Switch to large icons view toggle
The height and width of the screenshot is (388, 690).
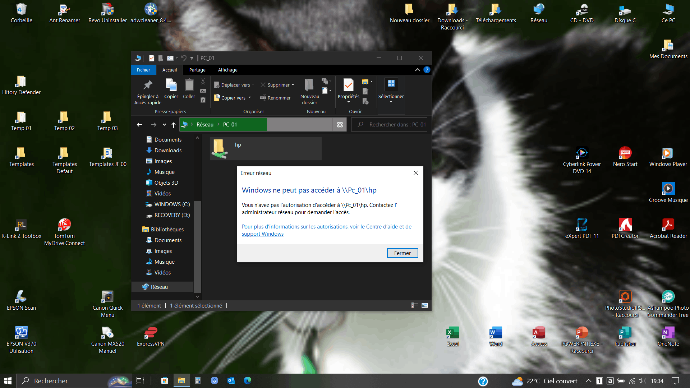[x=425, y=305]
